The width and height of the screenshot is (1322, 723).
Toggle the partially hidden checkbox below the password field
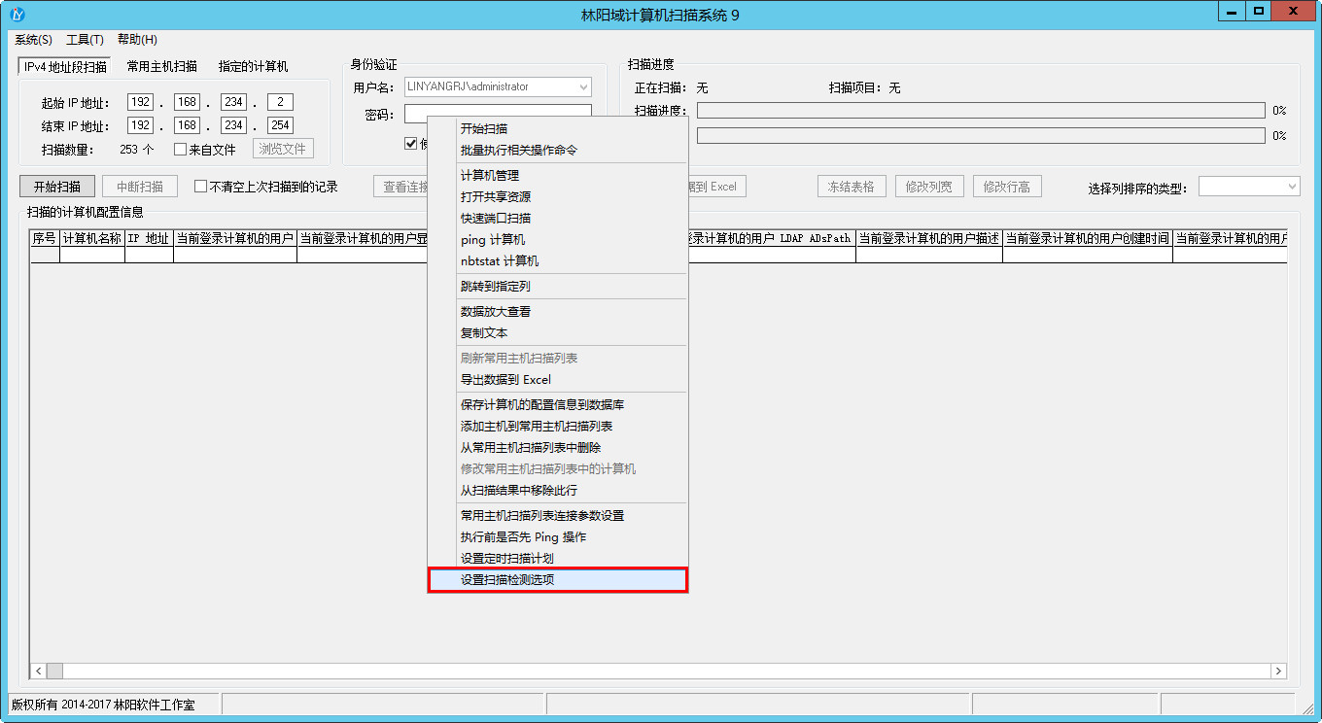[411, 144]
